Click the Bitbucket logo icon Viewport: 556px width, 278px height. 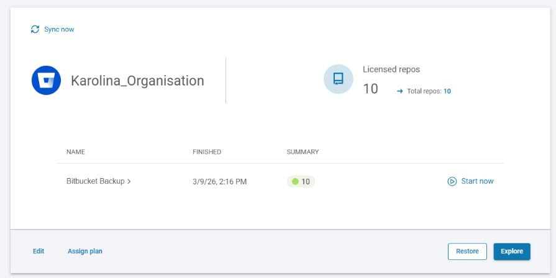(46, 81)
